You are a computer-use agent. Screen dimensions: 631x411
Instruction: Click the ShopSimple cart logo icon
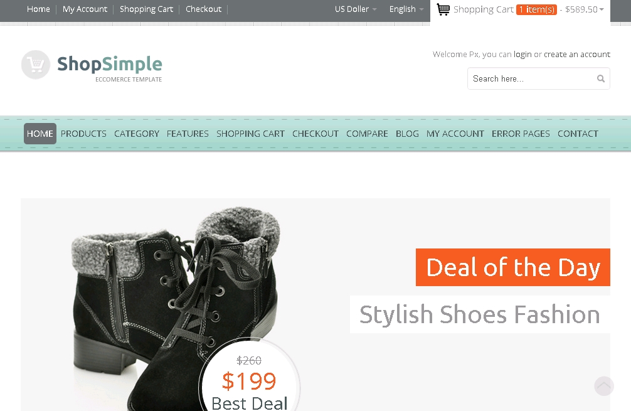[36, 65]
